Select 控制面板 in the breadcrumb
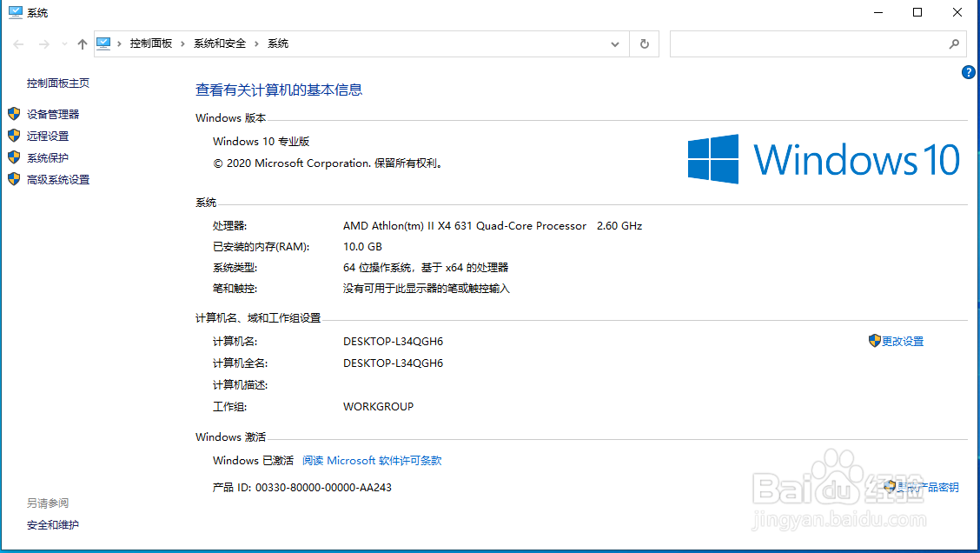980x553 pixels. pyautogui.click(x=152, y=43)
